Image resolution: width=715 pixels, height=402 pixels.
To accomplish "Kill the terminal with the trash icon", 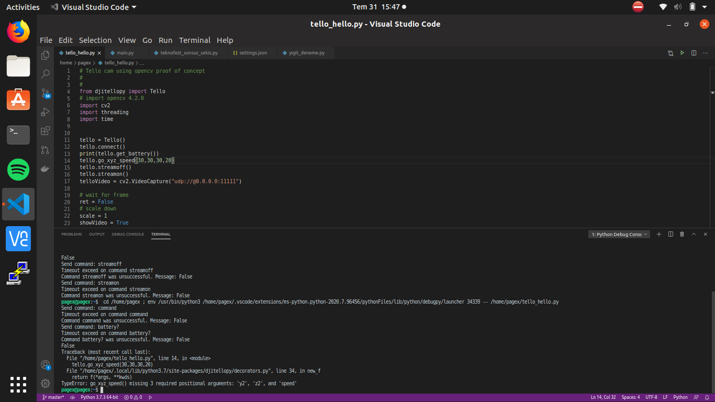I will [682, 234].
